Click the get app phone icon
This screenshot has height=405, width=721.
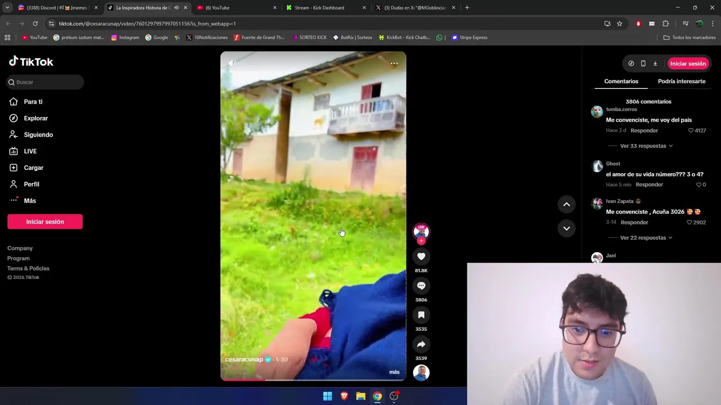pos(643,64)
